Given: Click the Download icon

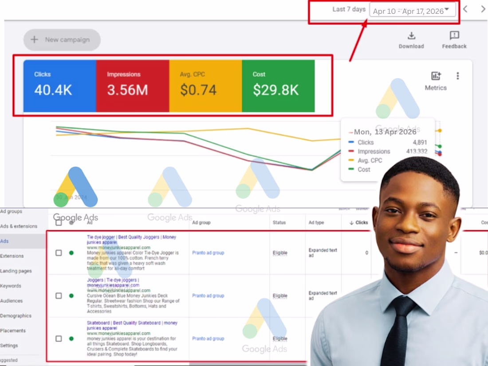Looking at the screenshot, I should 411,35.
